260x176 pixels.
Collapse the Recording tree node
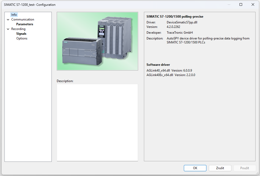click(x=8, y=29)
